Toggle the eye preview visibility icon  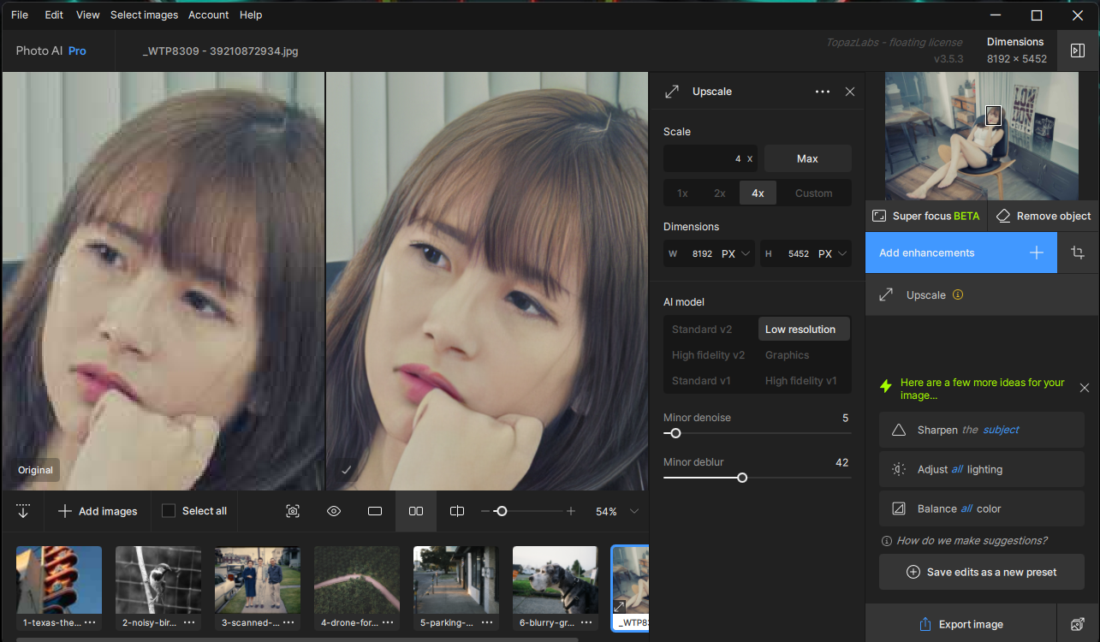[334, 511]
